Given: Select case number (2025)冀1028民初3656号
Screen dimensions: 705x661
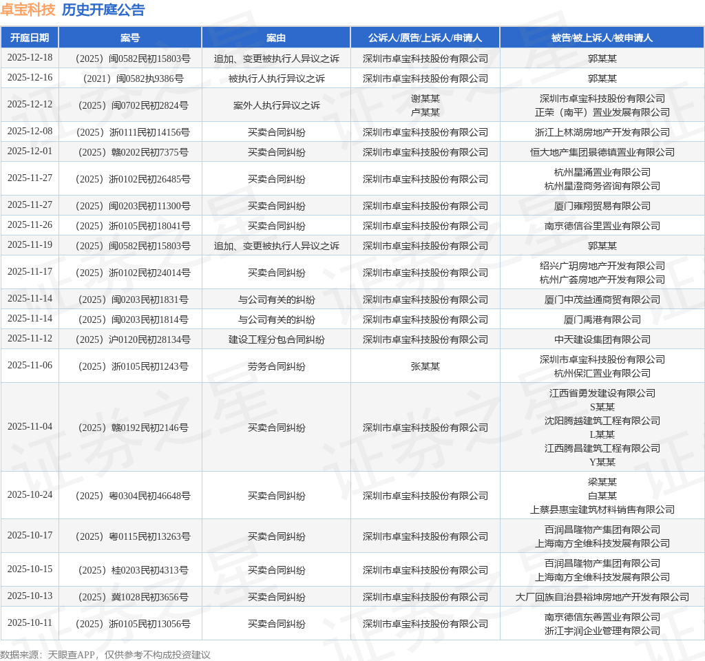Looking at the screenshot, I should point(133,597).
